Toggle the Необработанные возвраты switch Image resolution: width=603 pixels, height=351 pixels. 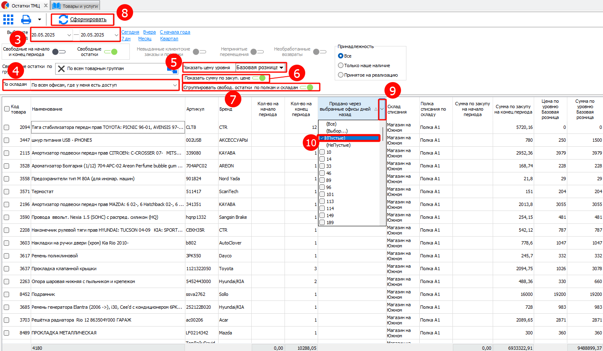click(320, 52)
